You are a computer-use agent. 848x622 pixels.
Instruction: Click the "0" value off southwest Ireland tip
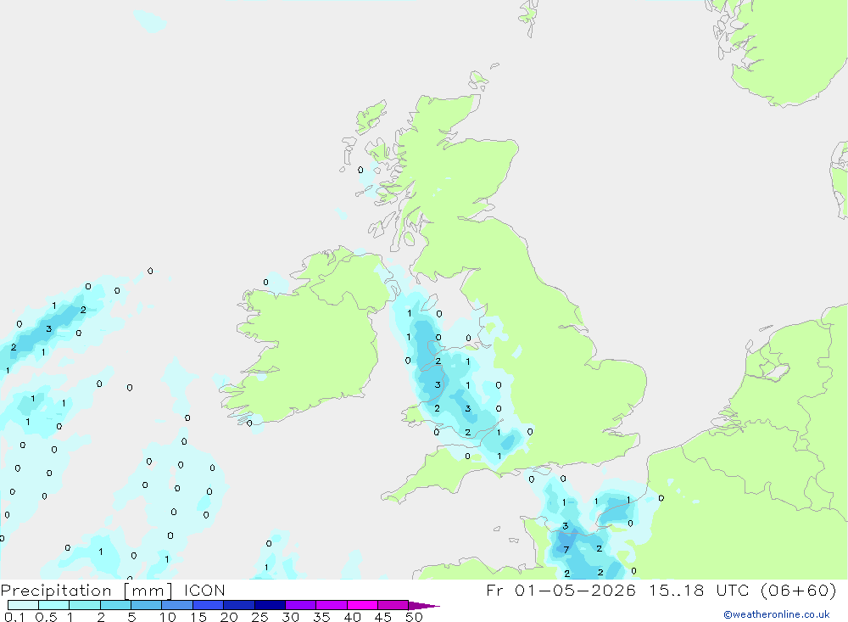[x=249, y=423]
